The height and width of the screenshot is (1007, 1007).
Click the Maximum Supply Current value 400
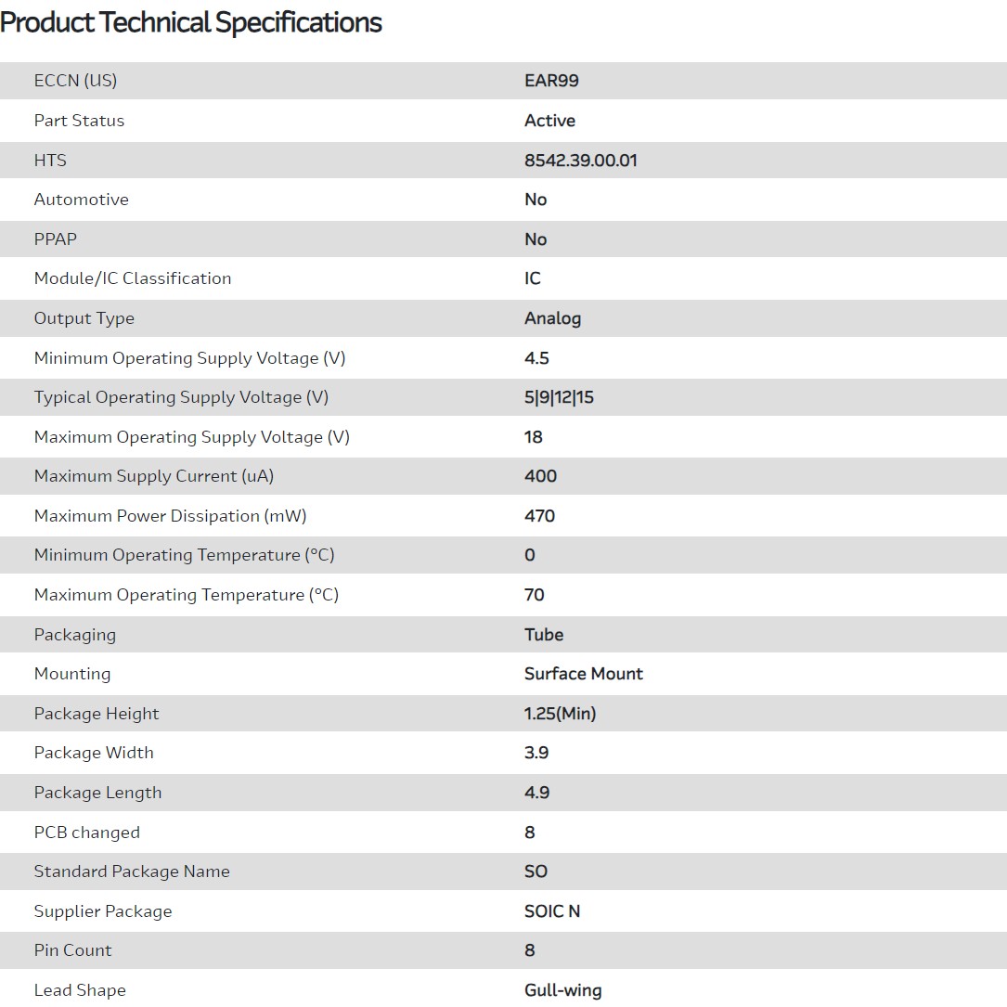[540, 476]
